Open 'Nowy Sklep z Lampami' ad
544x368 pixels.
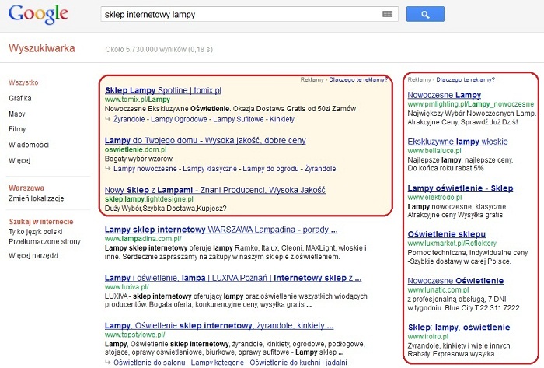(215, 191)
